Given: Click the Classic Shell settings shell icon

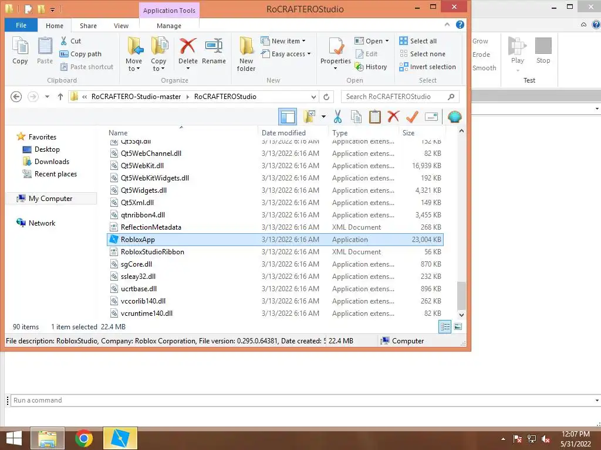Looking at the screenshot, I should (454, 117).
